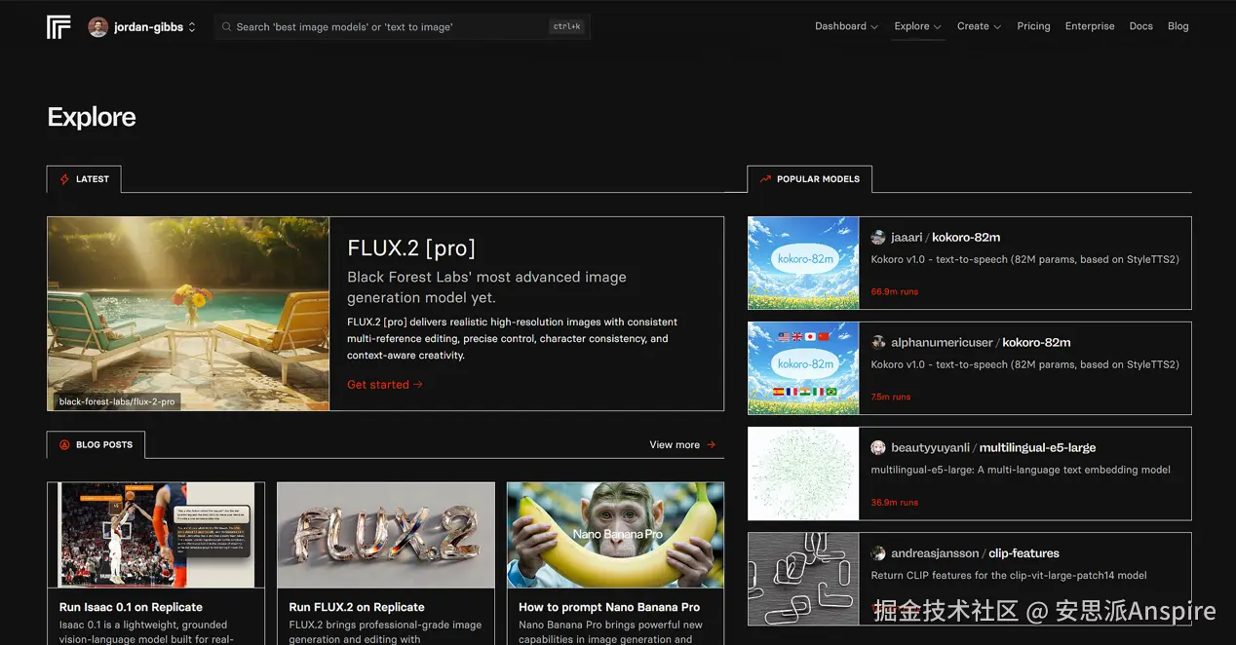Click the trending arrow Popular Models icon
This screenshot has width=1236, height=645.
click(765, 179)
